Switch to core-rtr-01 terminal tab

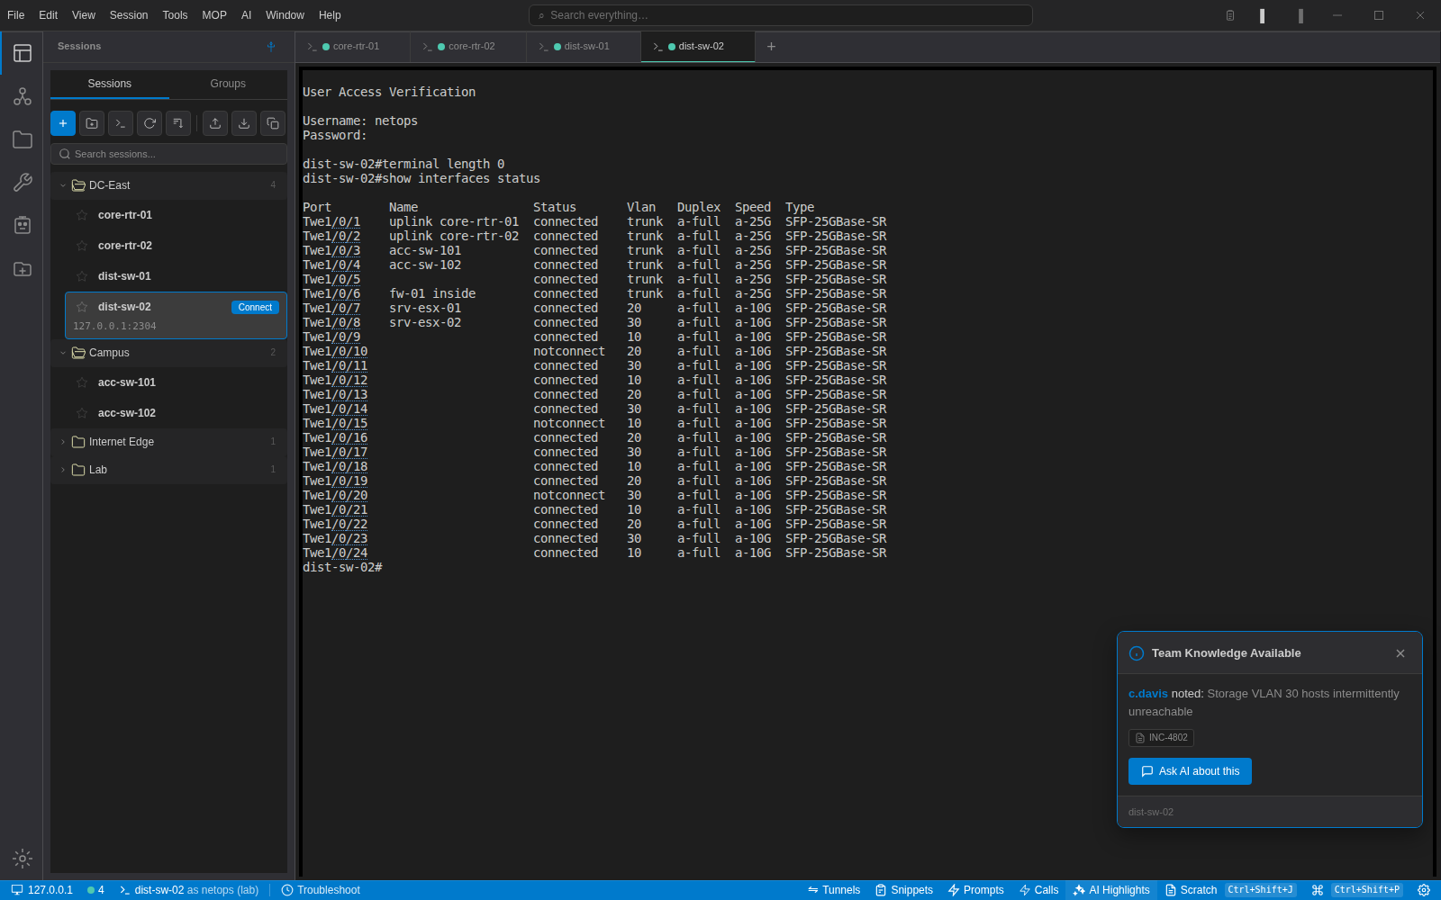point(352,47)
